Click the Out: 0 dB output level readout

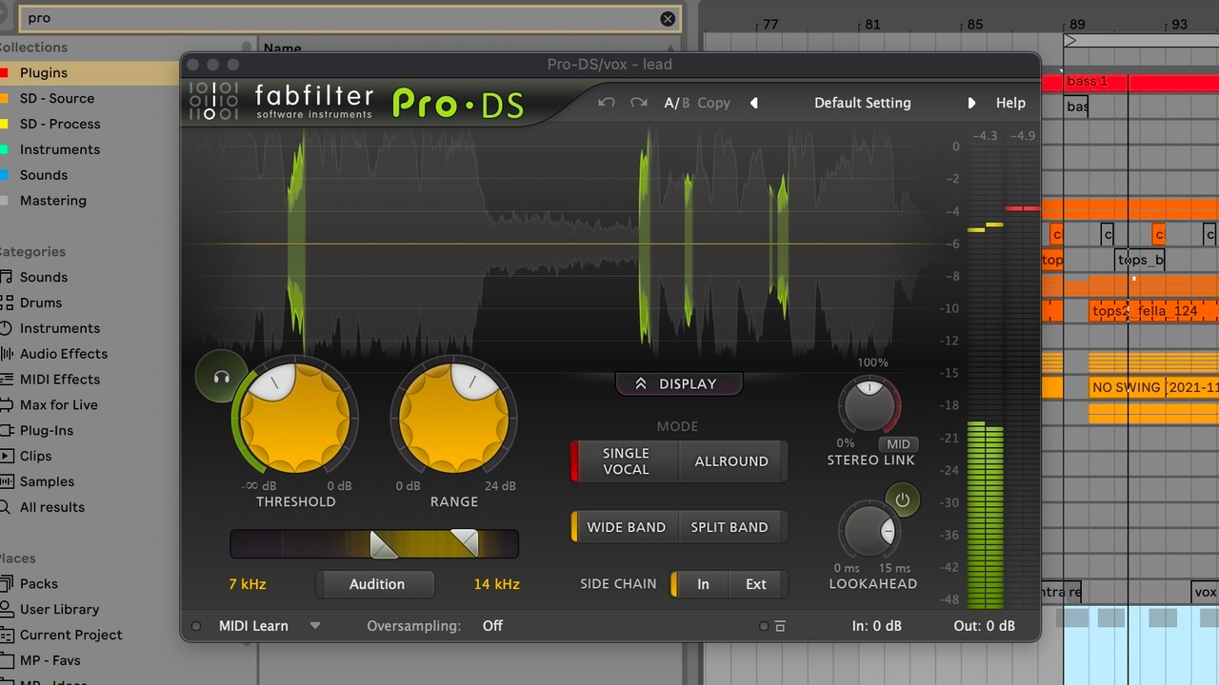(985, 626)
